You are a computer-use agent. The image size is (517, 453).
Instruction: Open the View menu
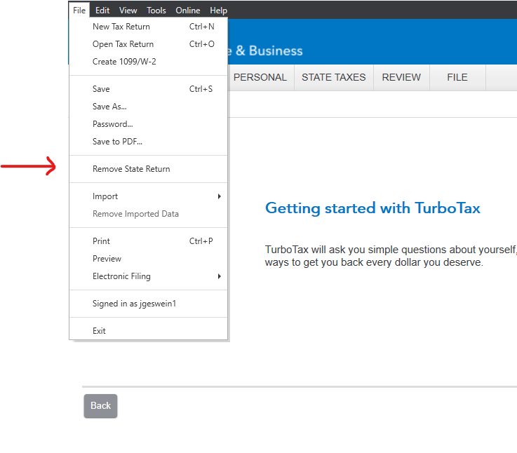click(128, 11)
